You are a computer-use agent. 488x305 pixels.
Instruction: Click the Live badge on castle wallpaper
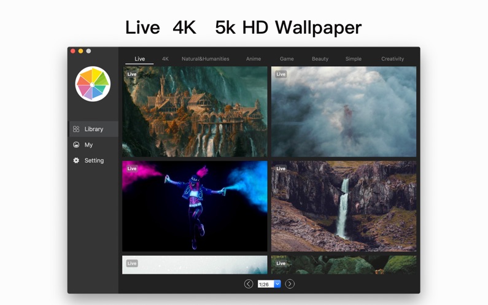pos(131,74)
